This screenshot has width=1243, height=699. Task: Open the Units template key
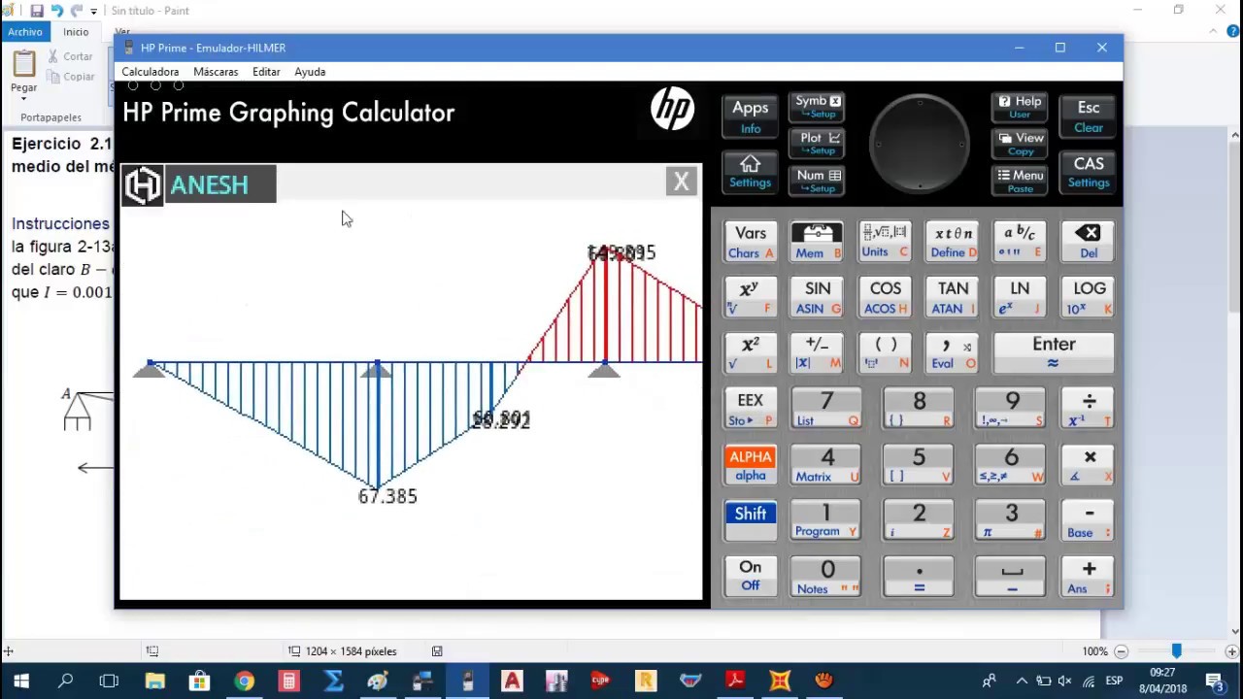pyautogui.click(x=885, y=242)
